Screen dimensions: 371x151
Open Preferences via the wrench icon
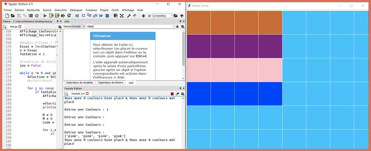[x=129, y=16]
